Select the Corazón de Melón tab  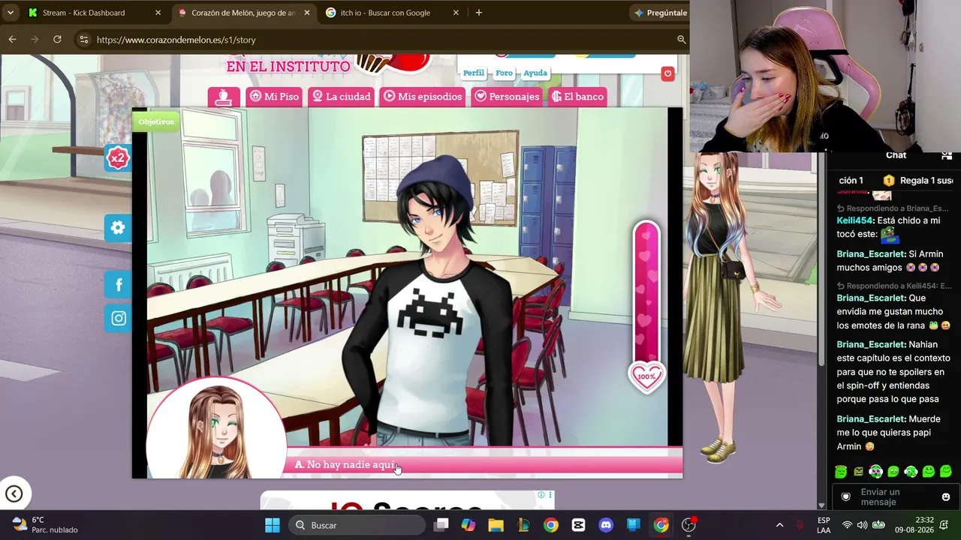[244, 13]
